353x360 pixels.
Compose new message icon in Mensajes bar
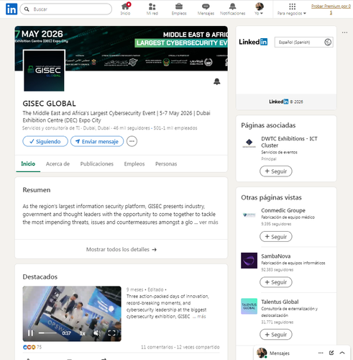(331, 353)
